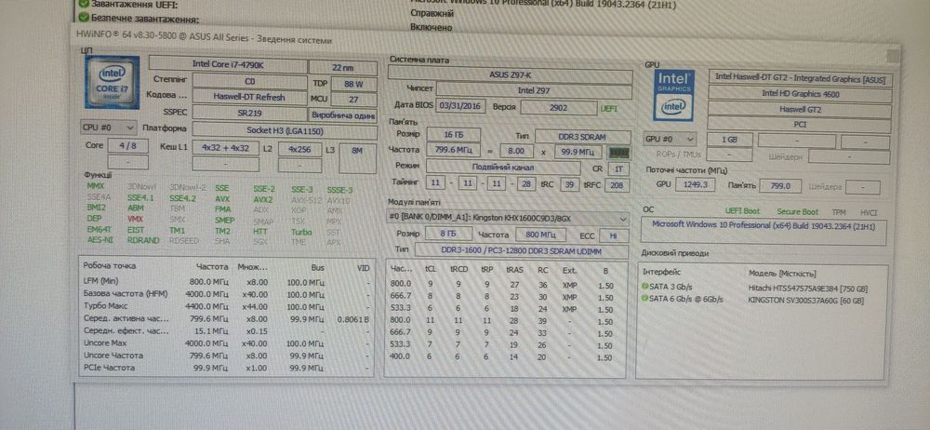Image resolution: width=930 pixels, height=430 pixels.
Task: Click the Intel Z97 chipset field
Action: [x=534, y=91]
